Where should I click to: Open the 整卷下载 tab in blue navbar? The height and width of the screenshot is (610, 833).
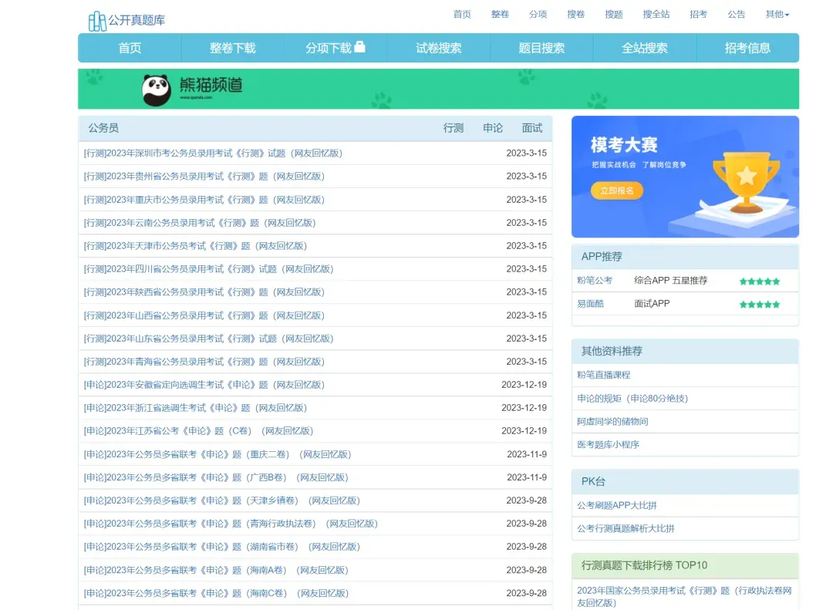pos(232,48)
